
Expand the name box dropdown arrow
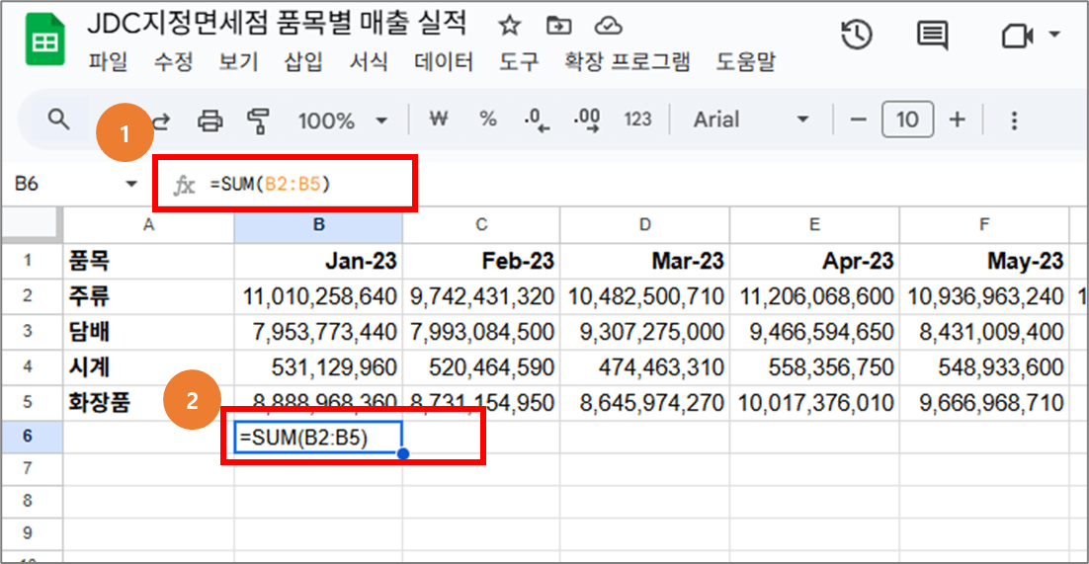coord(130,185)
